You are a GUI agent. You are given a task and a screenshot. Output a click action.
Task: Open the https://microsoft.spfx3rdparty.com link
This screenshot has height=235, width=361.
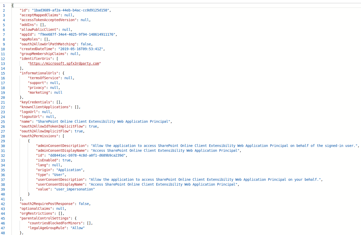[64, 63]
